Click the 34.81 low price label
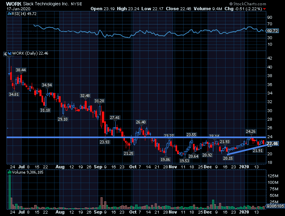 (14, 94)
